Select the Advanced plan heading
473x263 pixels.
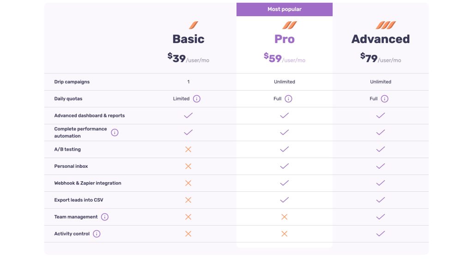pos(381,39)
